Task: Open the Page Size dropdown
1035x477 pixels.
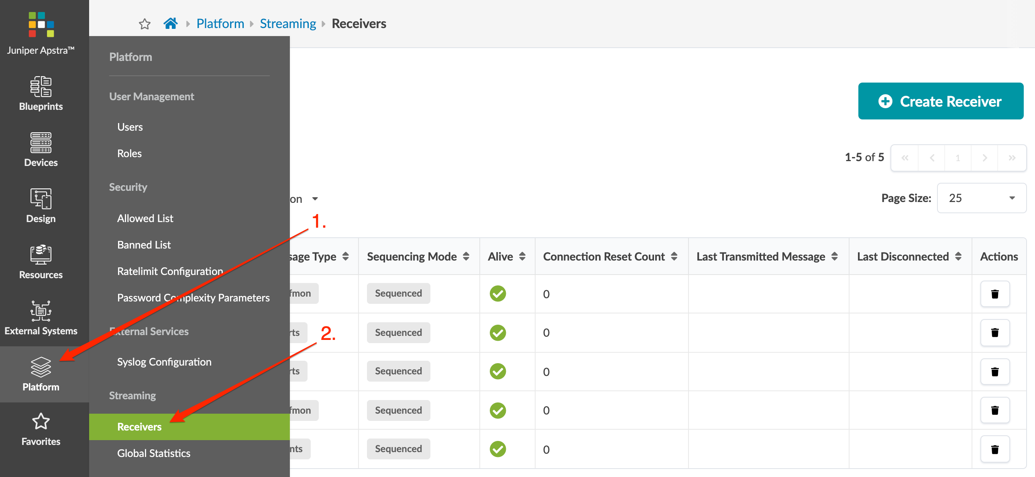Action: [x=981, y=198]
